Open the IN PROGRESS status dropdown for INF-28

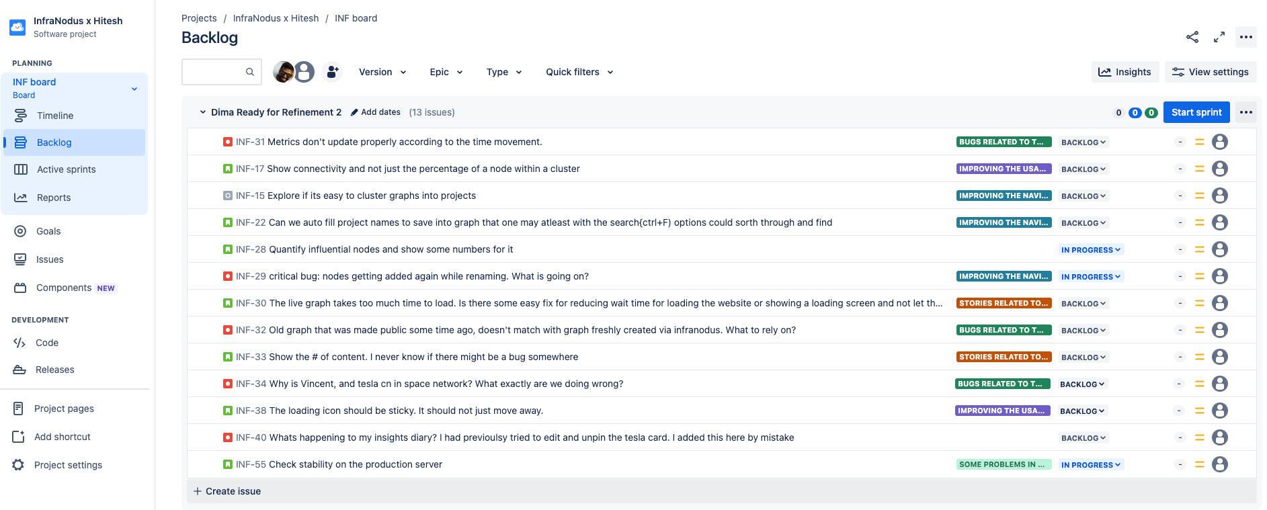[1090, 249]
